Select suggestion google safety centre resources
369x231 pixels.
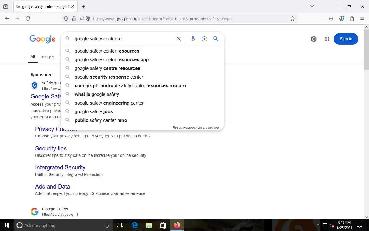coord(142,68)
